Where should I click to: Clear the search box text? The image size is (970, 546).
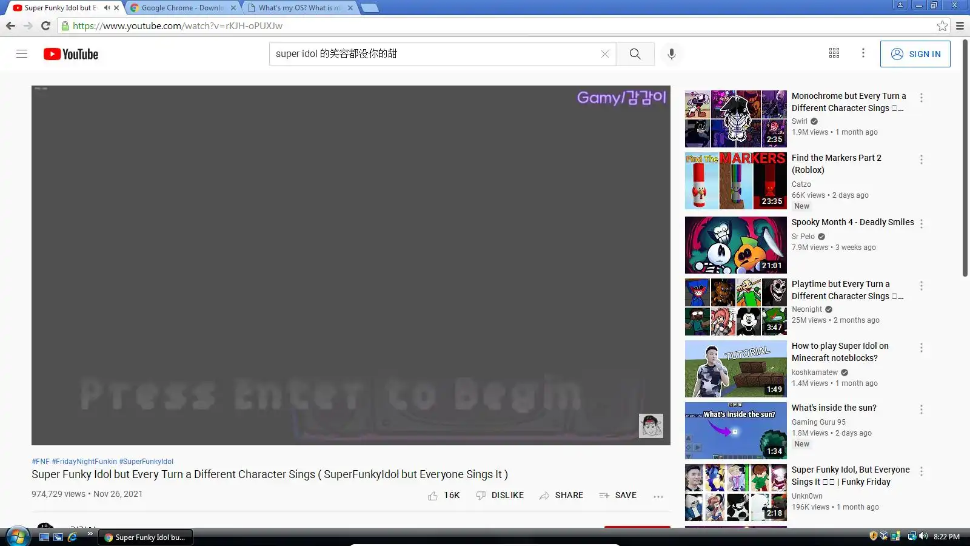tap(604, 53)
